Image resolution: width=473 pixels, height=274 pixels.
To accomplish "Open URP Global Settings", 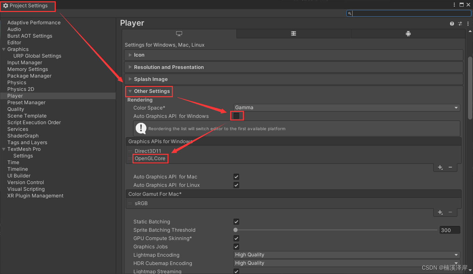I will pyautogui.click(x=37, y=56).
